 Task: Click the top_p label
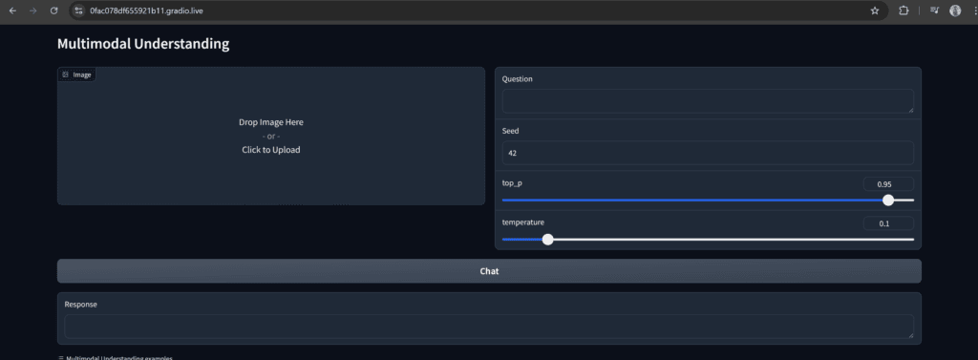[x=512, y=183]
